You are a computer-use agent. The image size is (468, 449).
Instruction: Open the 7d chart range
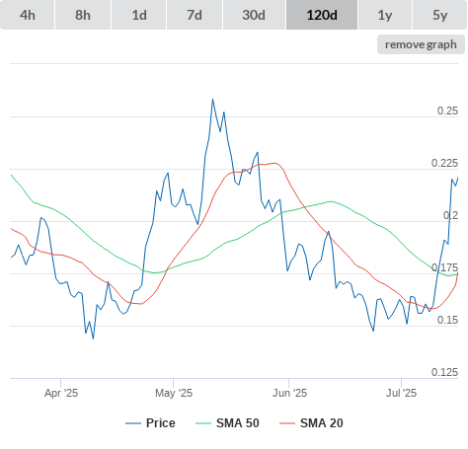click(195, 15)
